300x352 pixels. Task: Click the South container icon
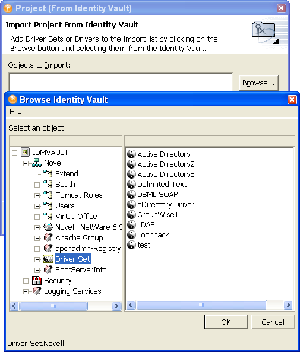pos(48,184)
